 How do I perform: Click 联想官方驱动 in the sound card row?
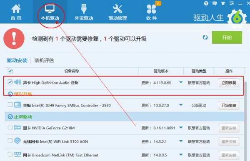pos(199,83)
